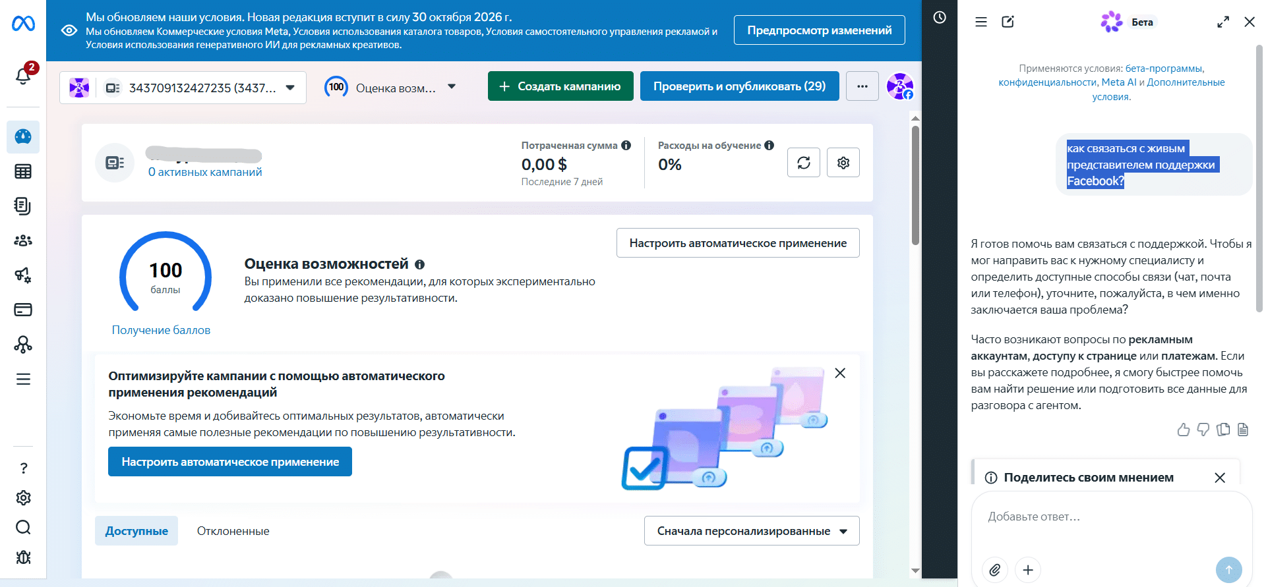This screenshot has width=1266, height=587.
Task: Open search magnifier icon in sidebar
Action: (x=24, y=527)
